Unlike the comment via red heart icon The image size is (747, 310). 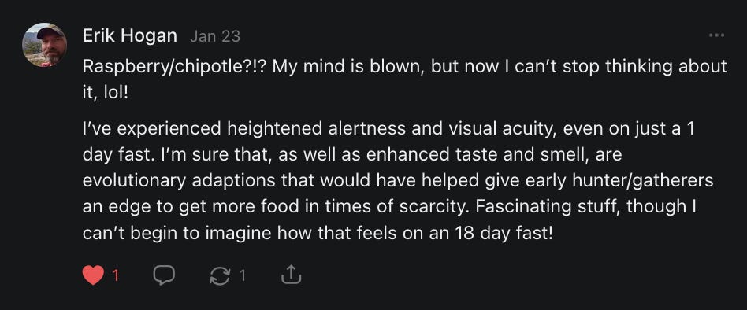93,275
